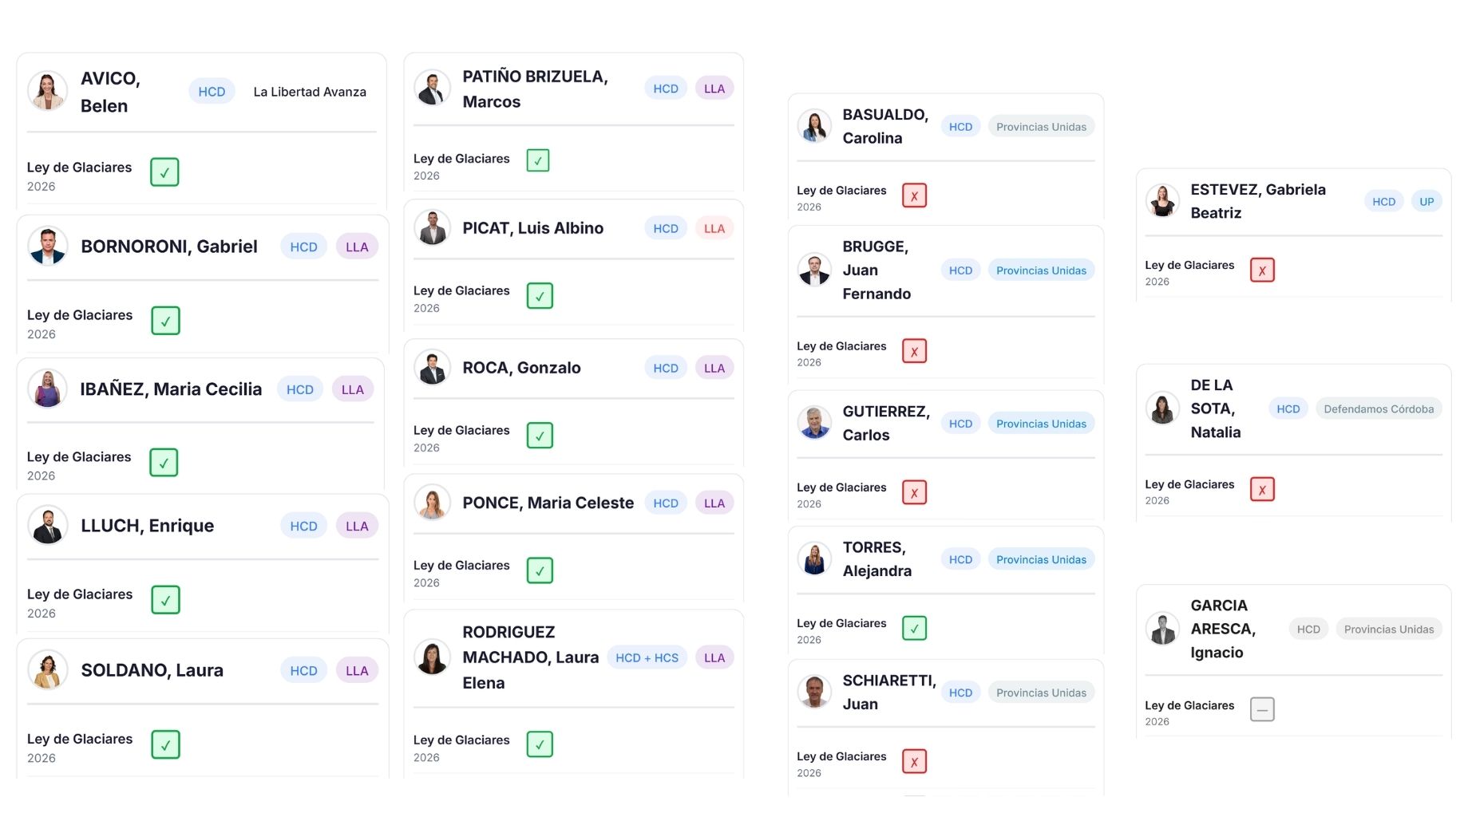Click the green checkmark on AVICO's glacier vote
Image resolution: width=1464 pixels, height=817 pixels.
click(164, 172)
